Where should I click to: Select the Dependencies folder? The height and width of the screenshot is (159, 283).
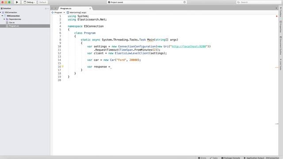pos(15,19)
